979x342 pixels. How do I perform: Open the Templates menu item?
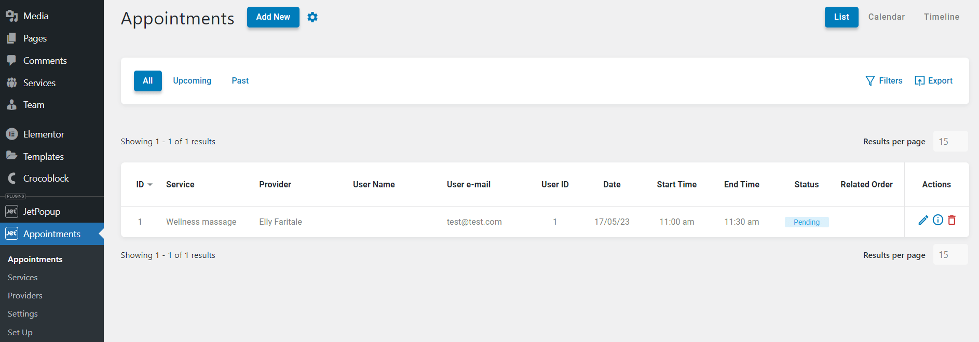(x=52, y=156)
